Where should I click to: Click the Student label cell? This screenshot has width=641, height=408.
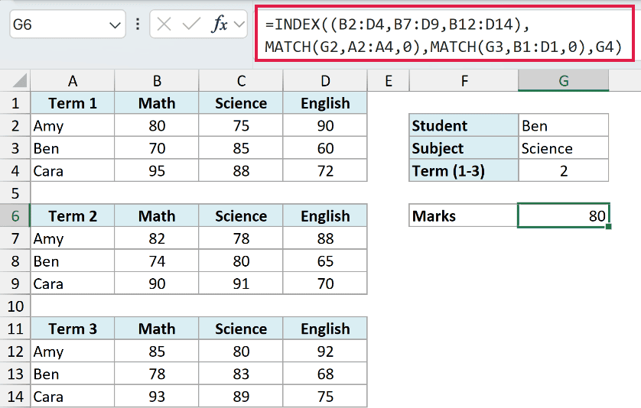pyautogui.click(x=464, y=125)
